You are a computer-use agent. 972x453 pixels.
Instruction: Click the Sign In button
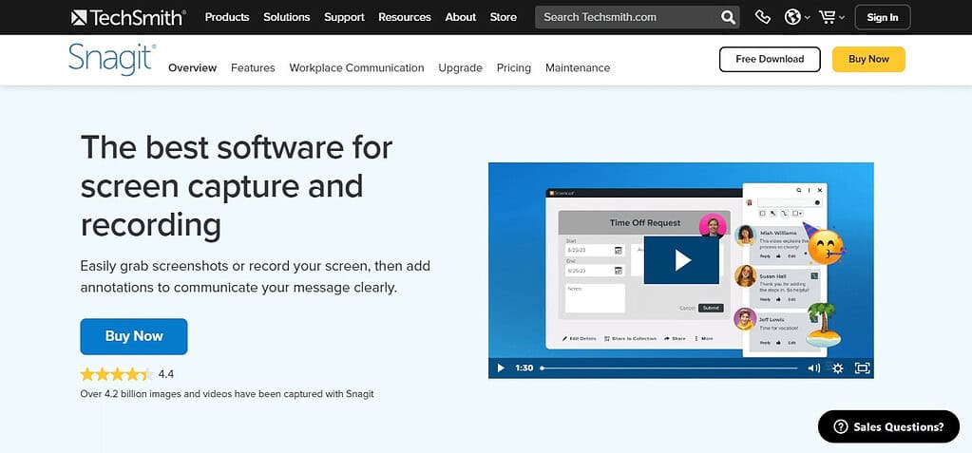[883, 17]
